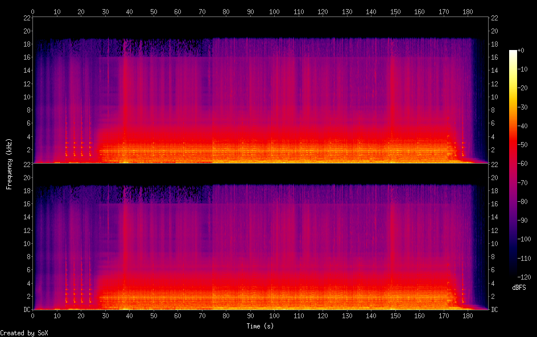Click the "-70" value on the dBFS scale

pyautogui.click(x=523, y=182)
